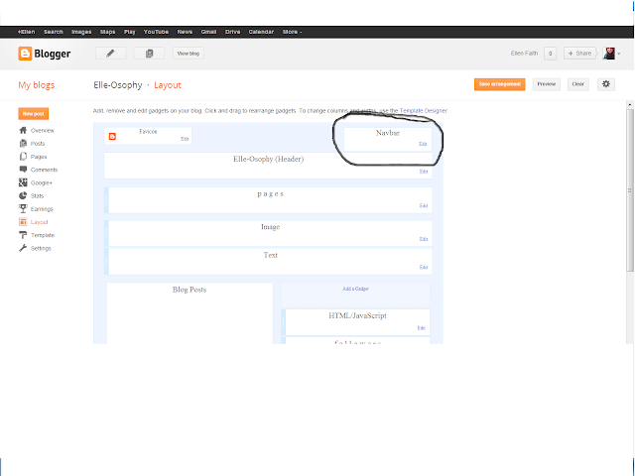Select the Template sidebar label

[x=43, y=235]
